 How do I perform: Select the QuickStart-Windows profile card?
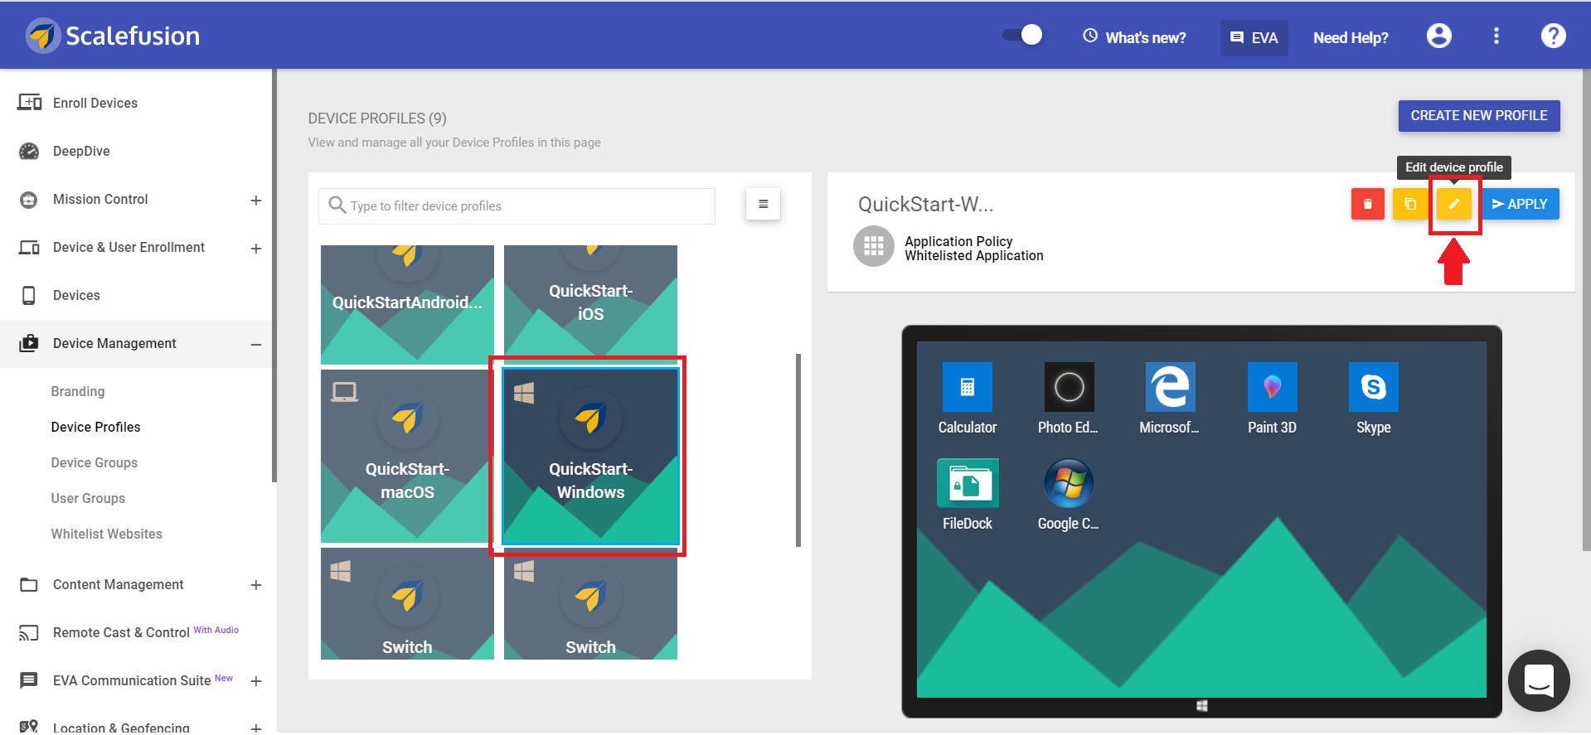[x=590, y=457]
